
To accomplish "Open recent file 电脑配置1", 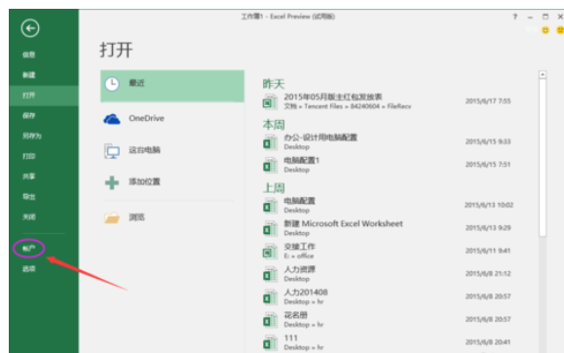I will [x=302, y=160].
